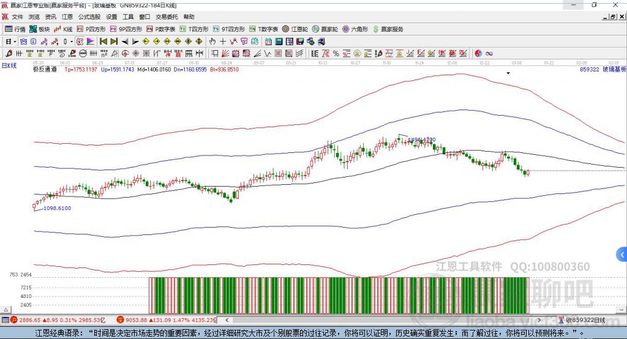Image resolution: width=627 pixels, height=339 pixels.
Task: Click the Tp=1753.1197 value
Action: coord(81,69)
